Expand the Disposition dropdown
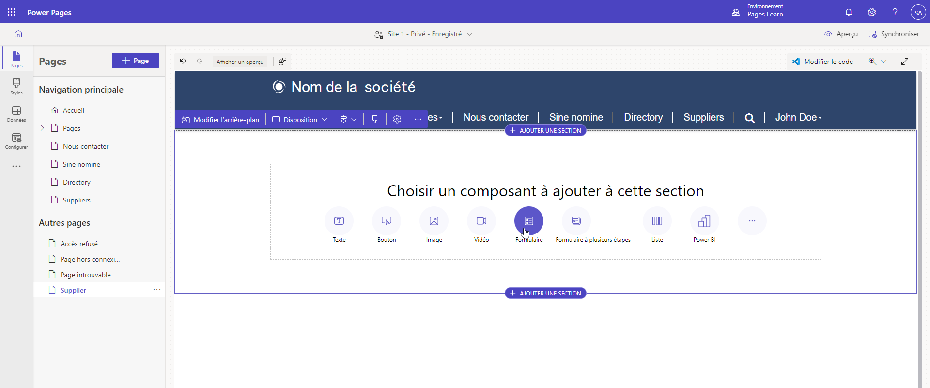Viewport: 930px width, 388px height. point(300,119)
